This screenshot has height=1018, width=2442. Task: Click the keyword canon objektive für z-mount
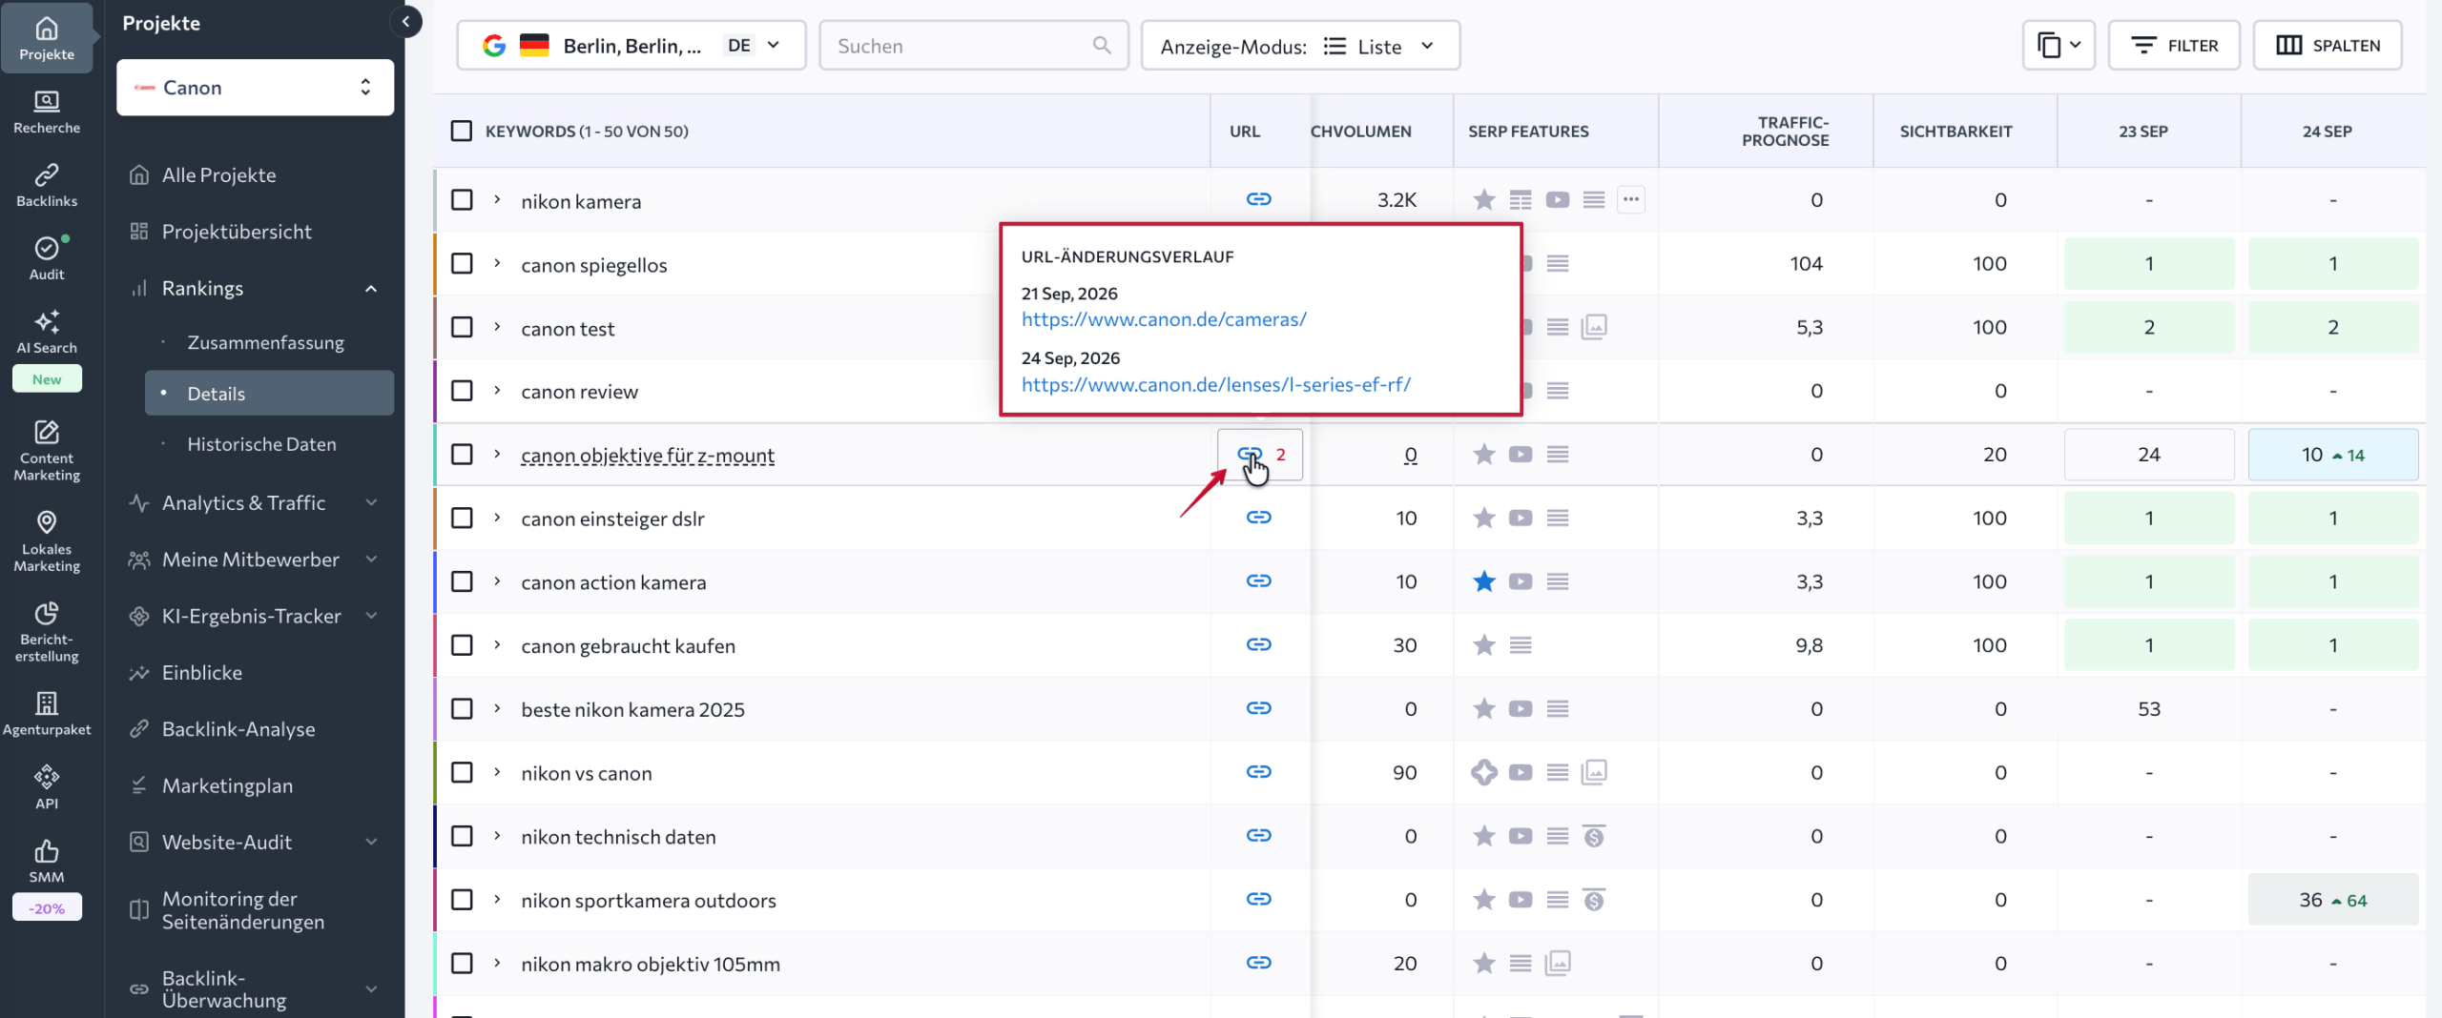click(x=648, y=456)
